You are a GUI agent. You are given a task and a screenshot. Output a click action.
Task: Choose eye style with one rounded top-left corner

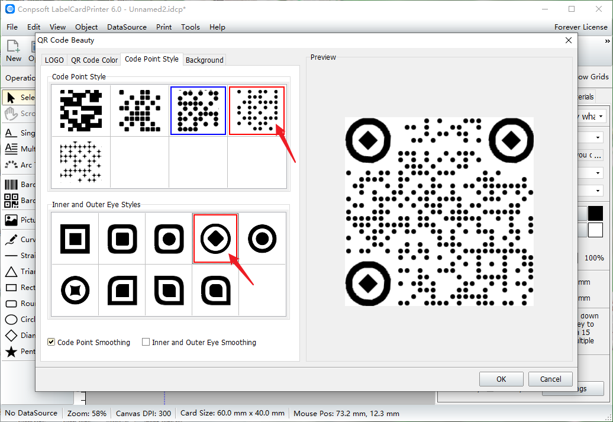pos(122,290)
